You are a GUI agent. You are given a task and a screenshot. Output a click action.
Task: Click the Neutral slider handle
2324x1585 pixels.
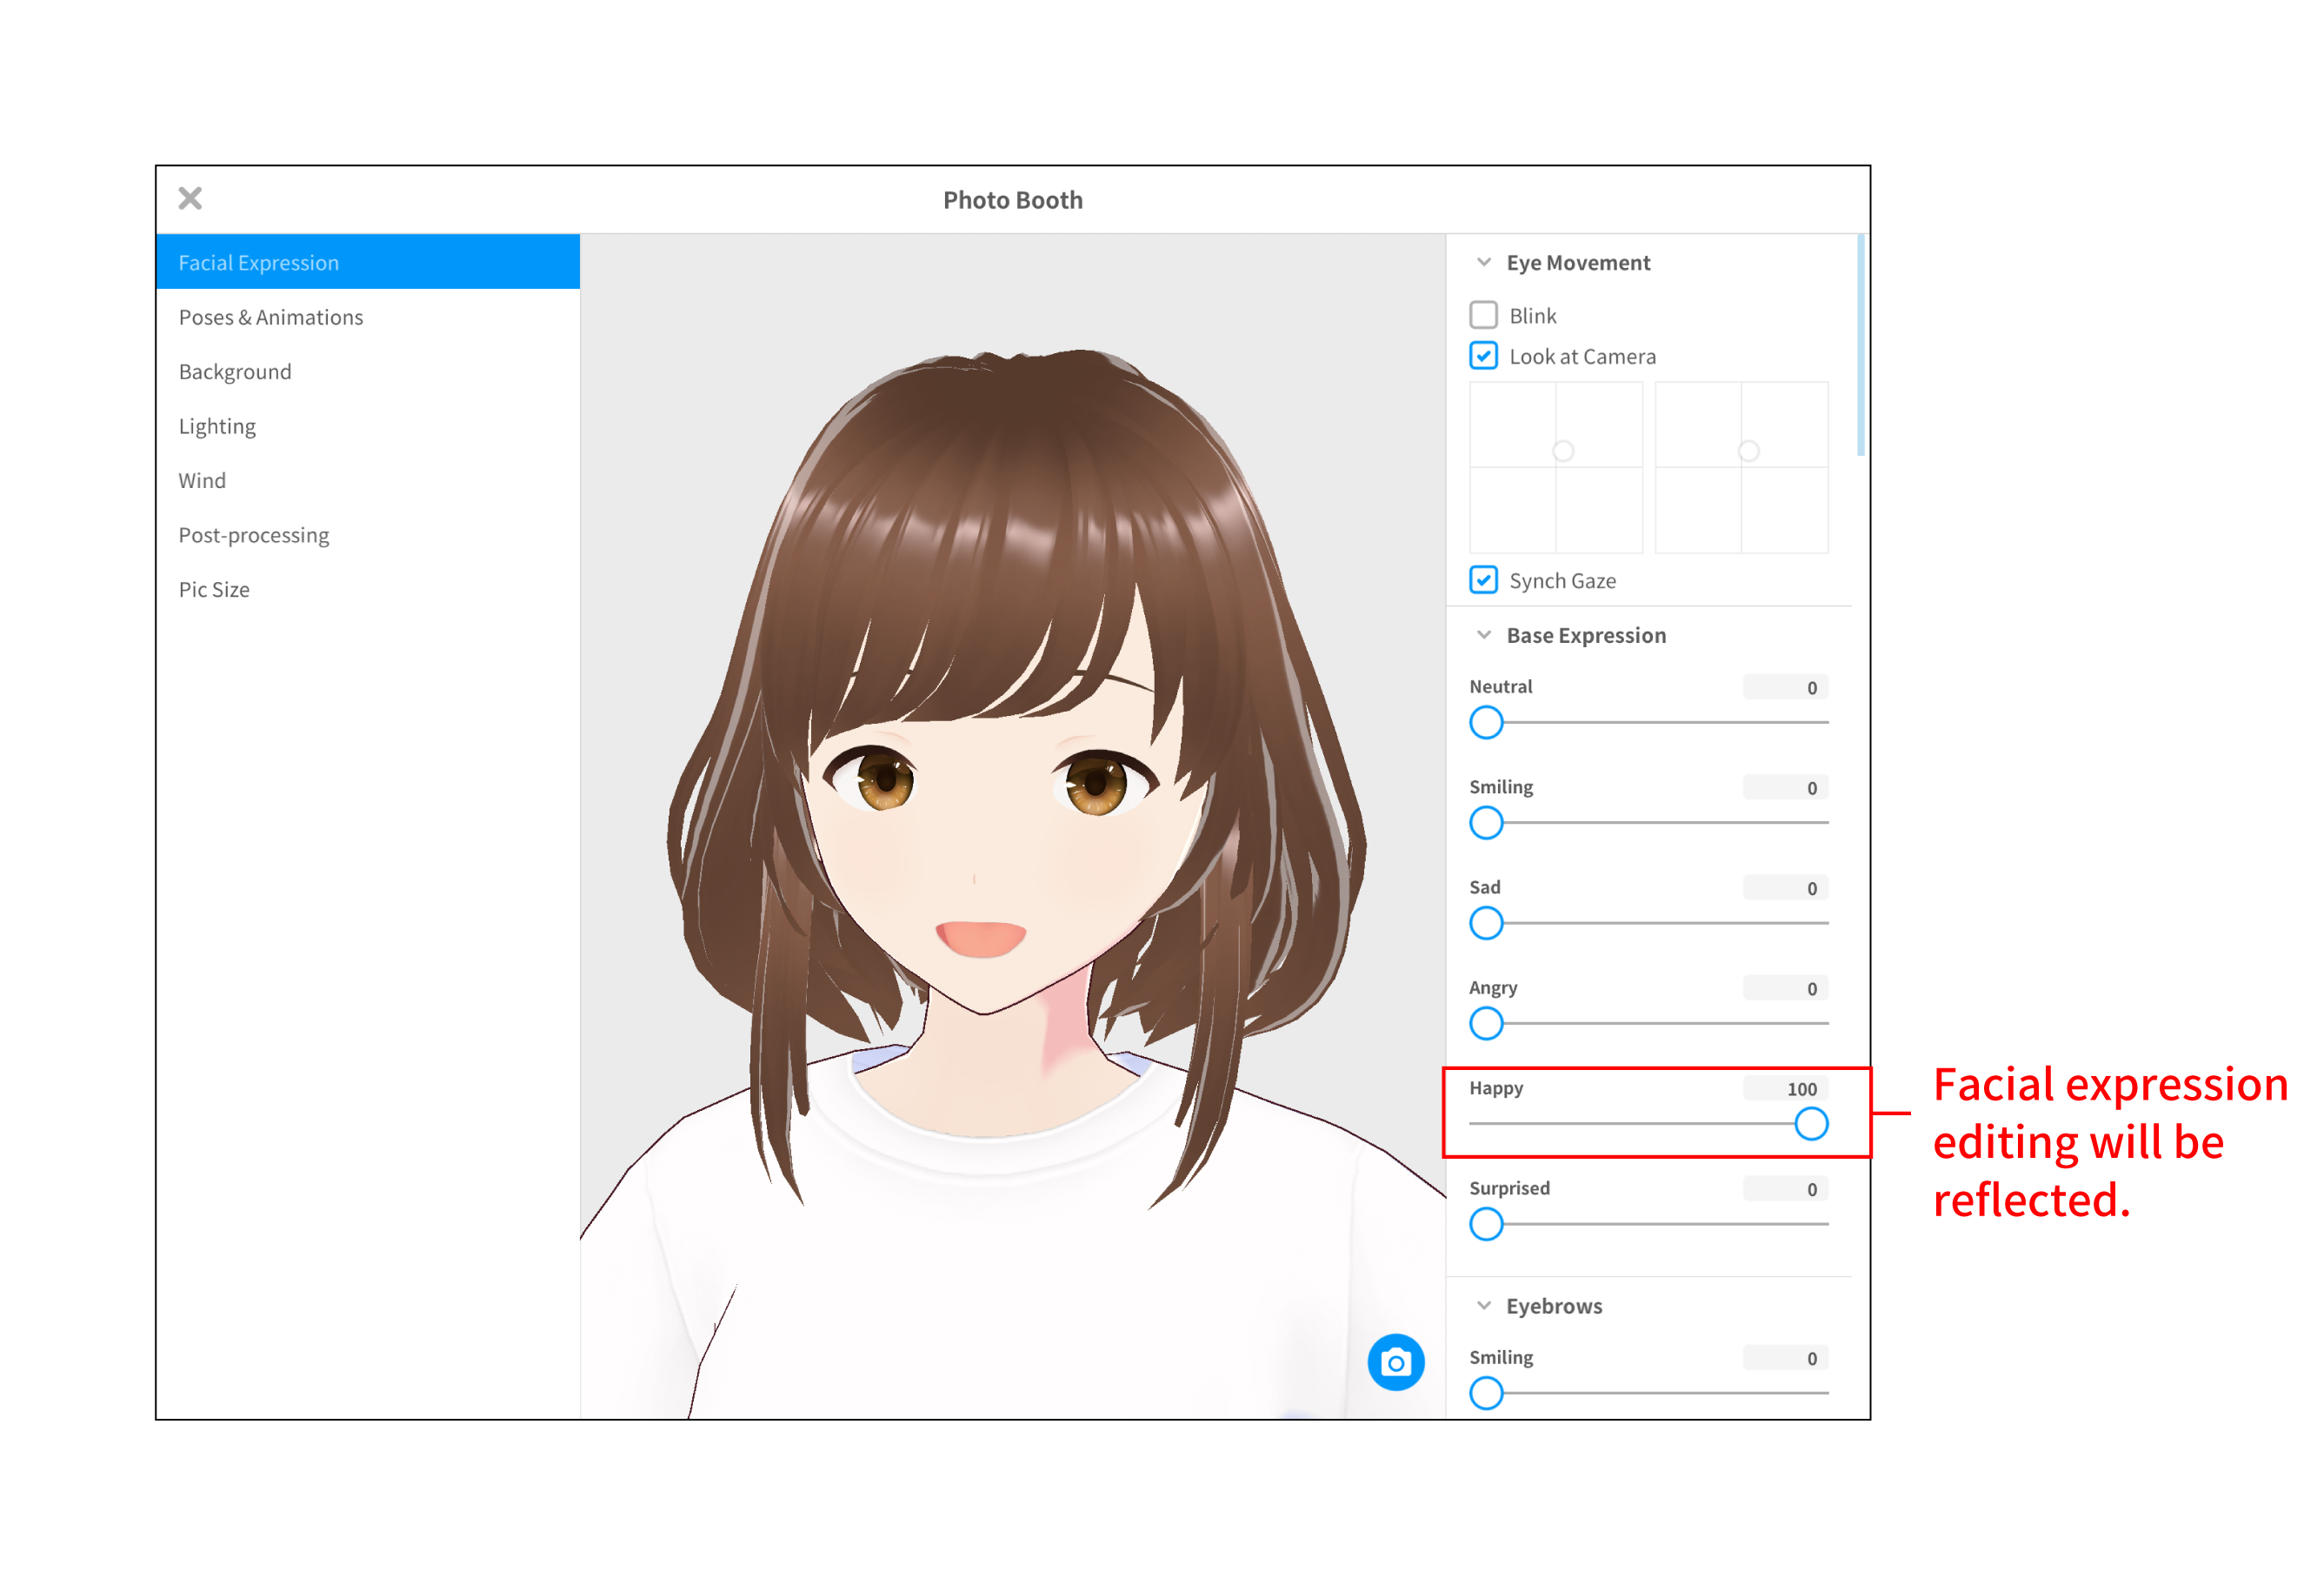coord(1486,722)
